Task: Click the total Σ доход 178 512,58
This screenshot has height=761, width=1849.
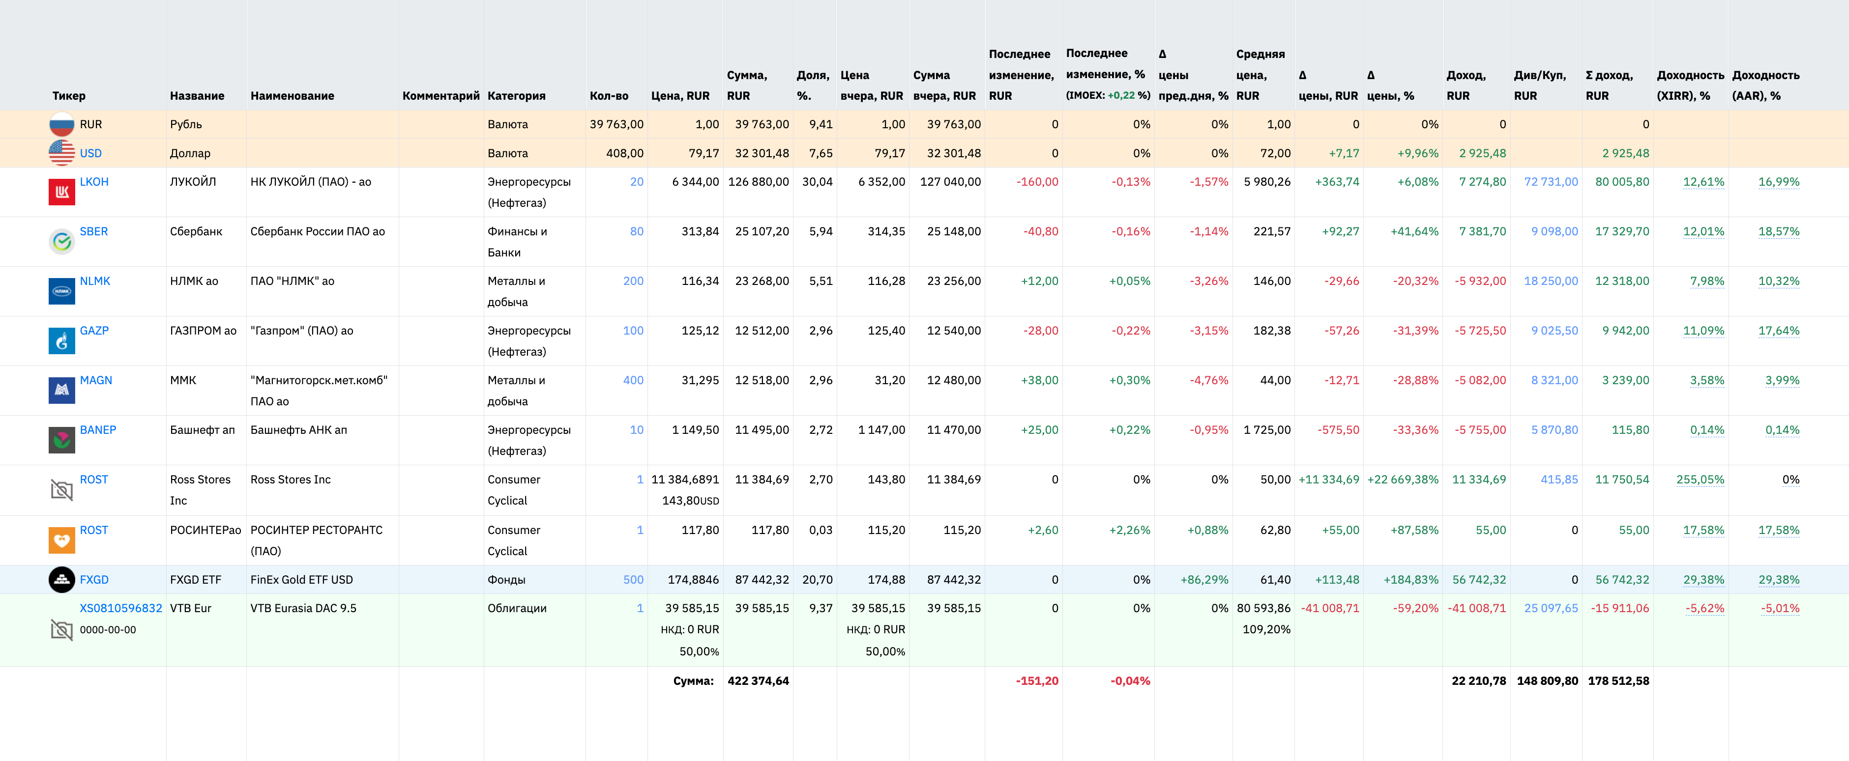Action: [1618, 680]
